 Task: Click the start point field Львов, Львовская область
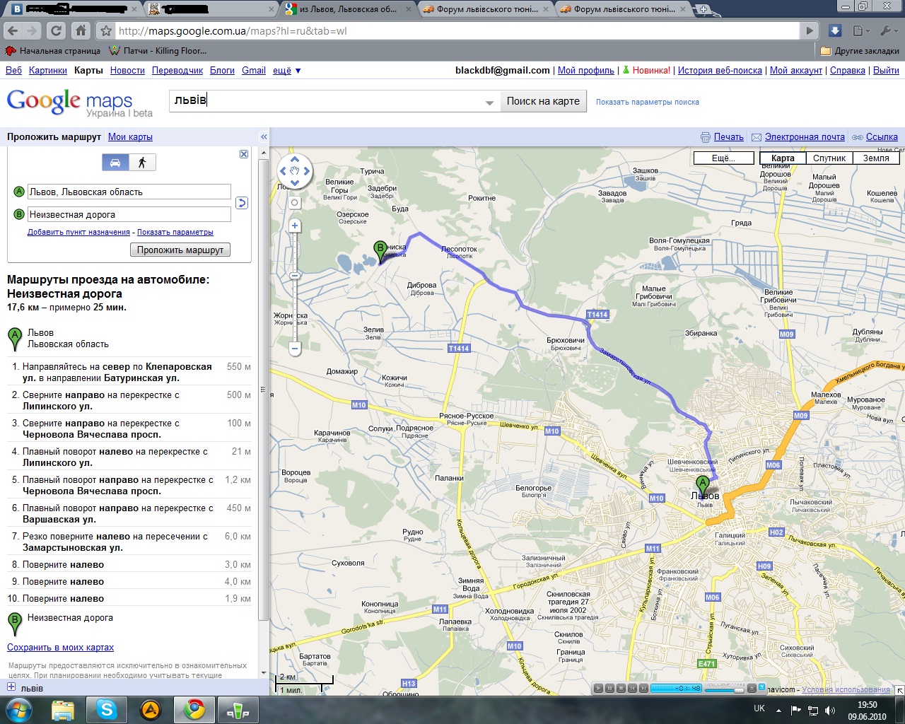pos(129,192)
